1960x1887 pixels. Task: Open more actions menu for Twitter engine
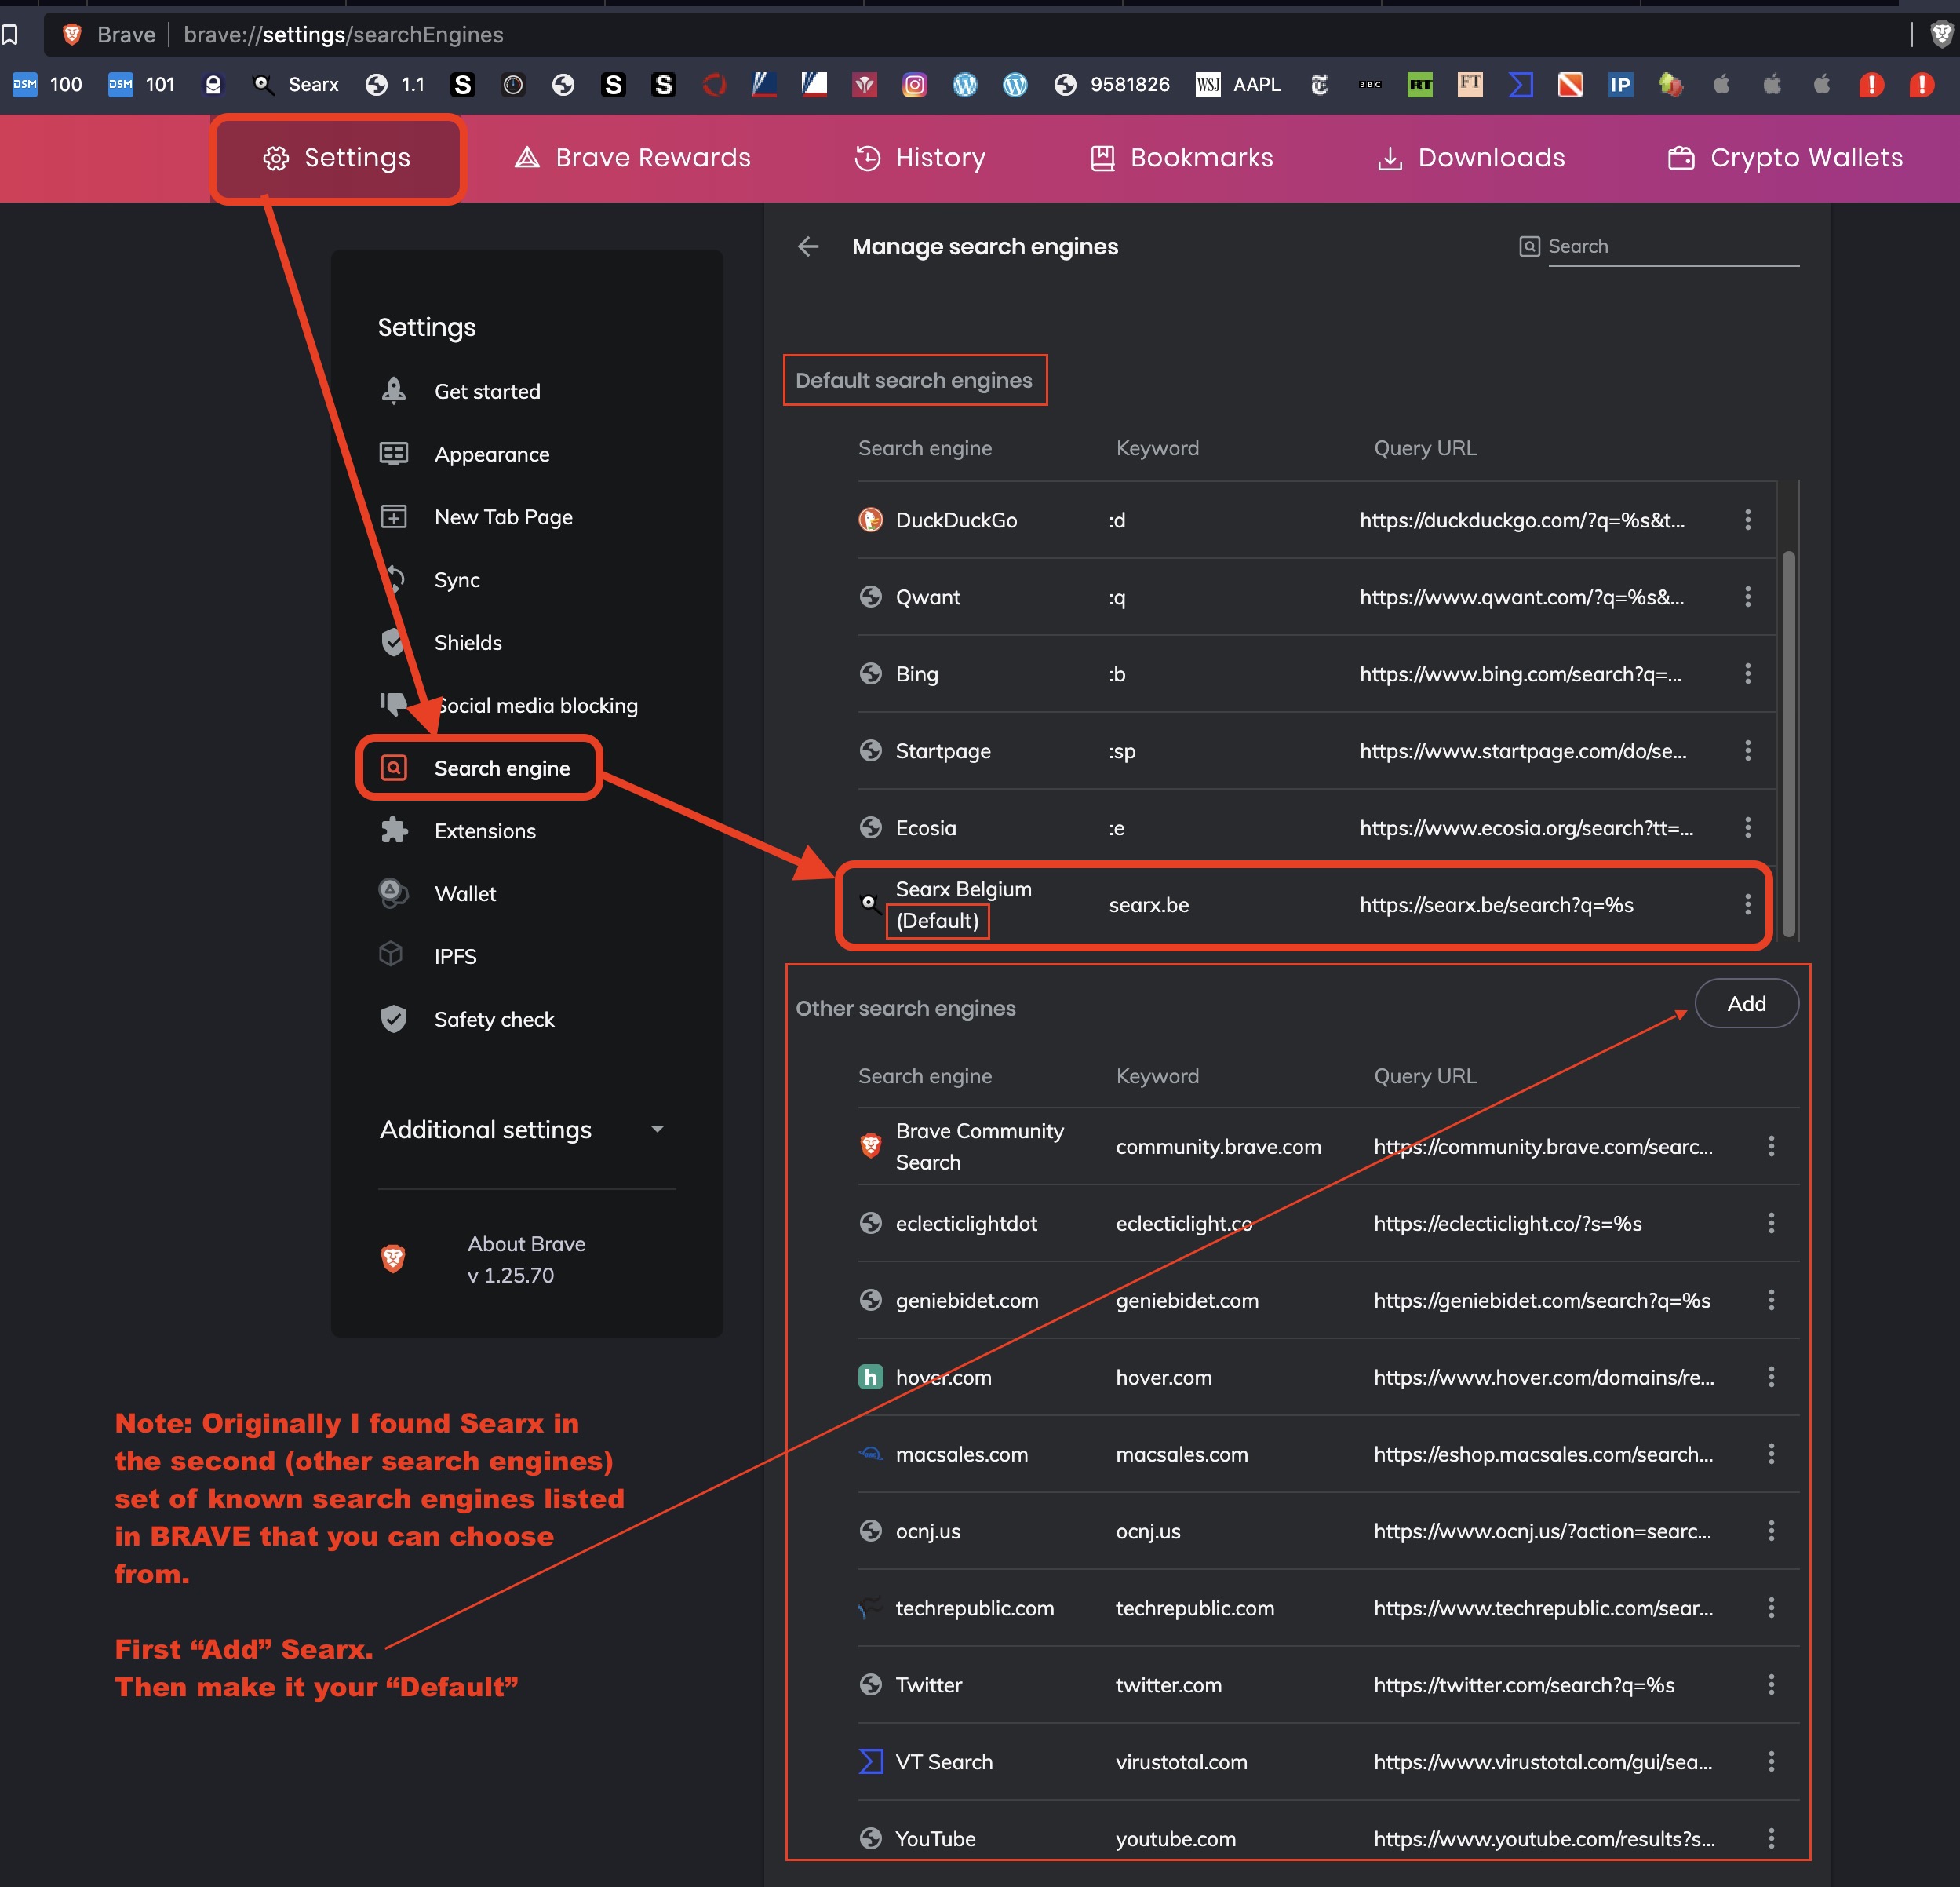(1770, 1685)
